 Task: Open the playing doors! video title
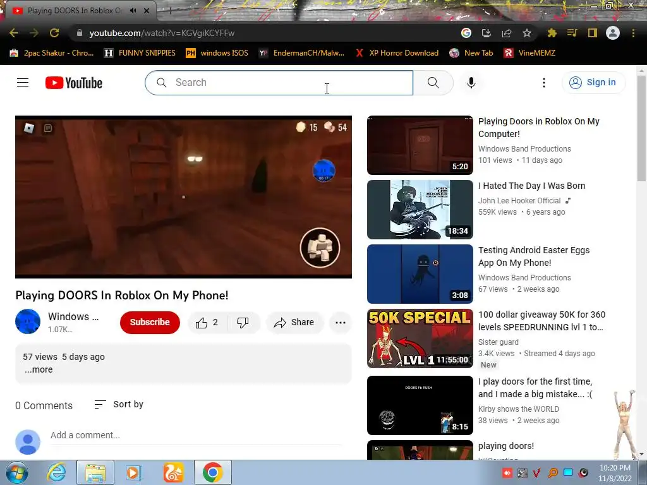506,446
